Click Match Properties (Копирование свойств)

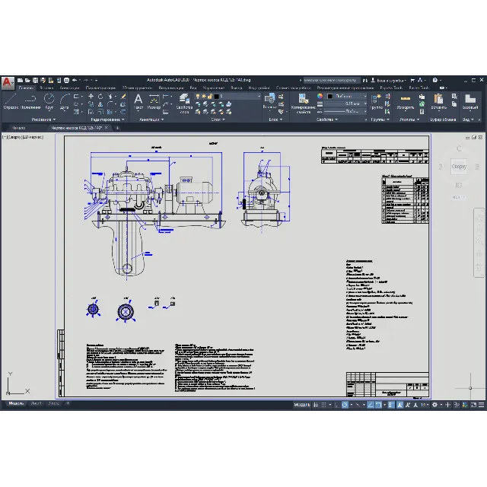pos(303,103)
